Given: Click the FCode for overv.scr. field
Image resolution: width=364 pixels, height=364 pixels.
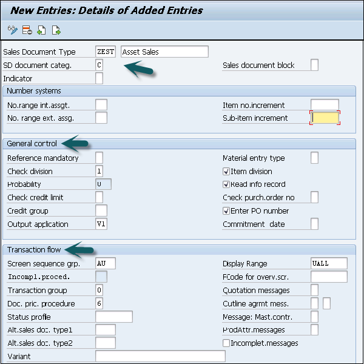Looking at the screenshot, I should coord(328,277).
